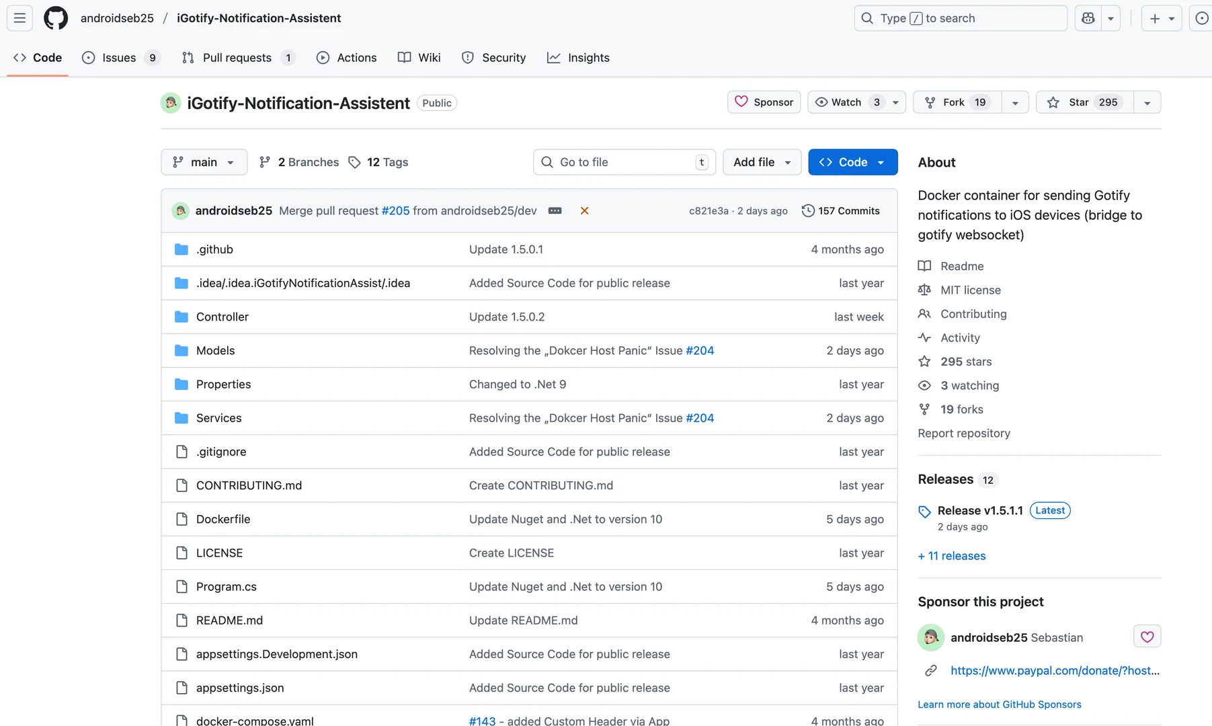Open the Properties folder
This screenshot has width=1212, height=726.
(223, 385)
